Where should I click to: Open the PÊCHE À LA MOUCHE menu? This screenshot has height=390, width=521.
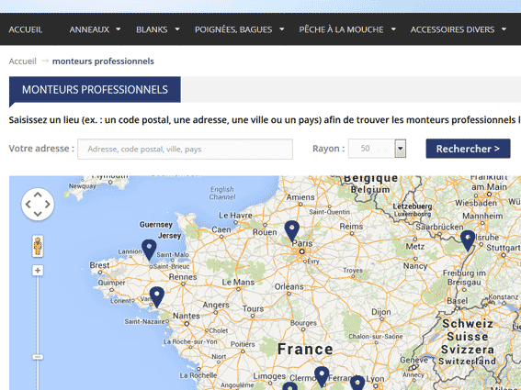click(x=341, y=29)
